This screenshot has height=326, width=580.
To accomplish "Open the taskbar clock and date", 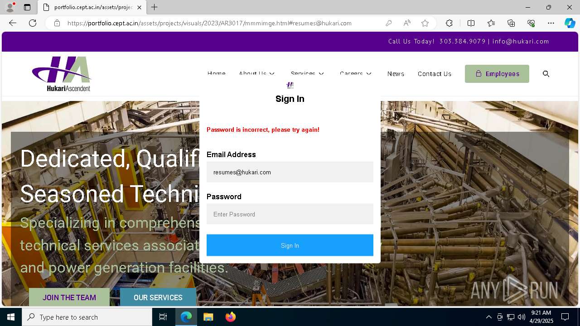I will (x=541, y=317).
